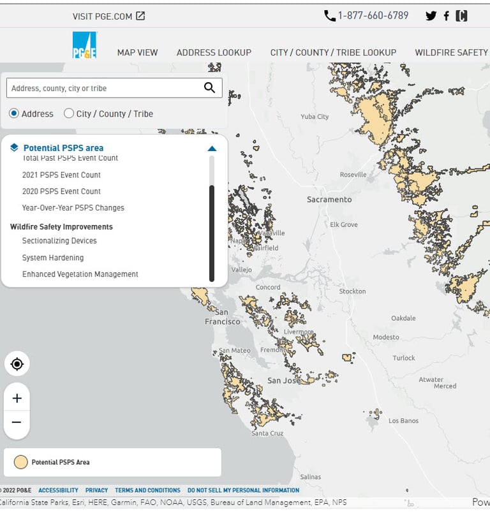490x512 pixels.
Task: Select the 2021 PSPS Event Count layer
Action: [61, 175]
